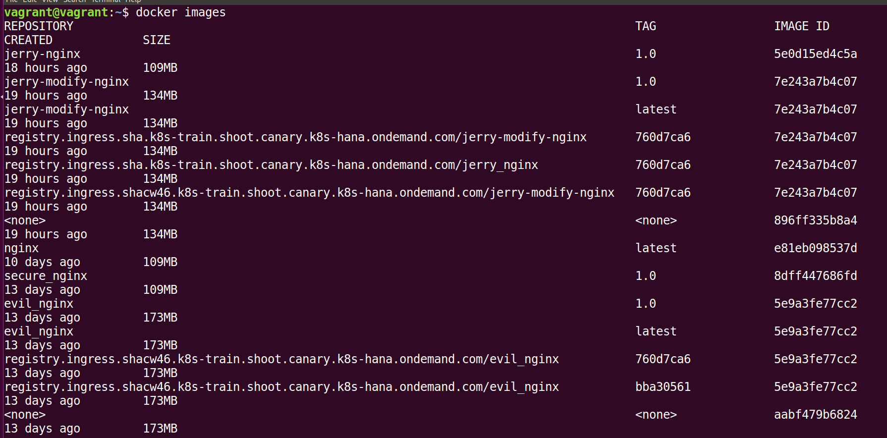Click the TAG column header
The width and height of the screenshot is (887, 438).
(x=646, y=26)
